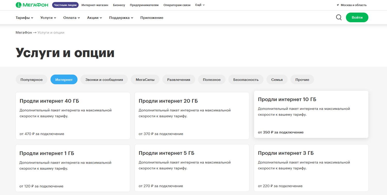Click Услуги и опции breadcrumb
The image size is (387, 195).
point(51,33)
